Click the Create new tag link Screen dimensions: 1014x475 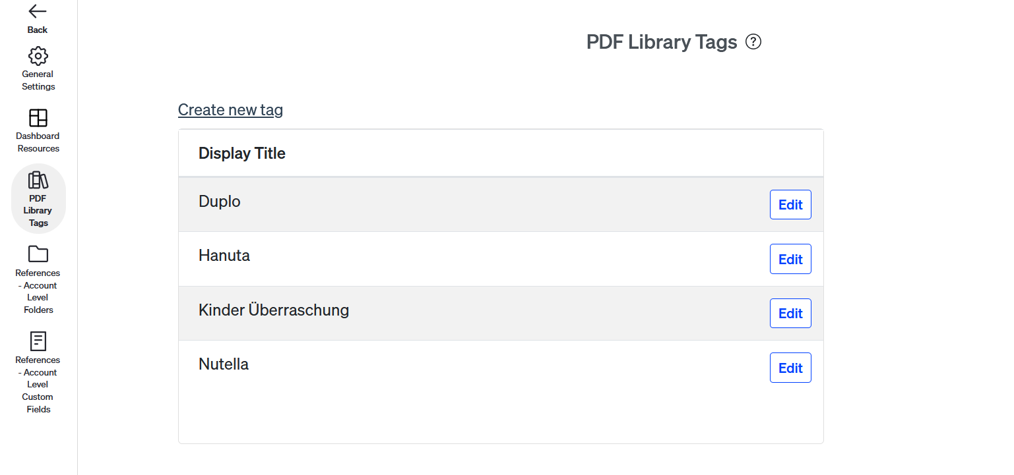(230, 110)
